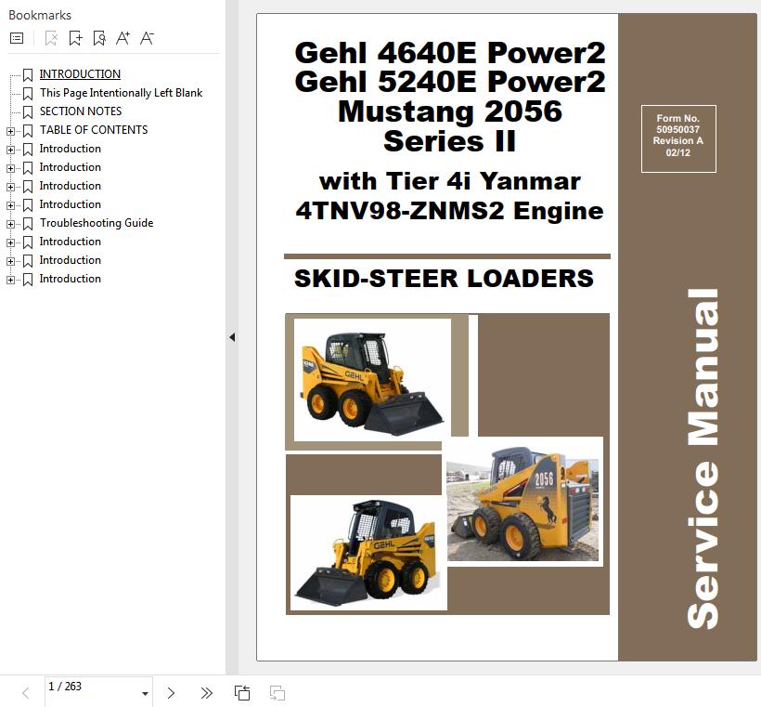
Task: Open the page number dropdown arrow
Action: [145, 693]
